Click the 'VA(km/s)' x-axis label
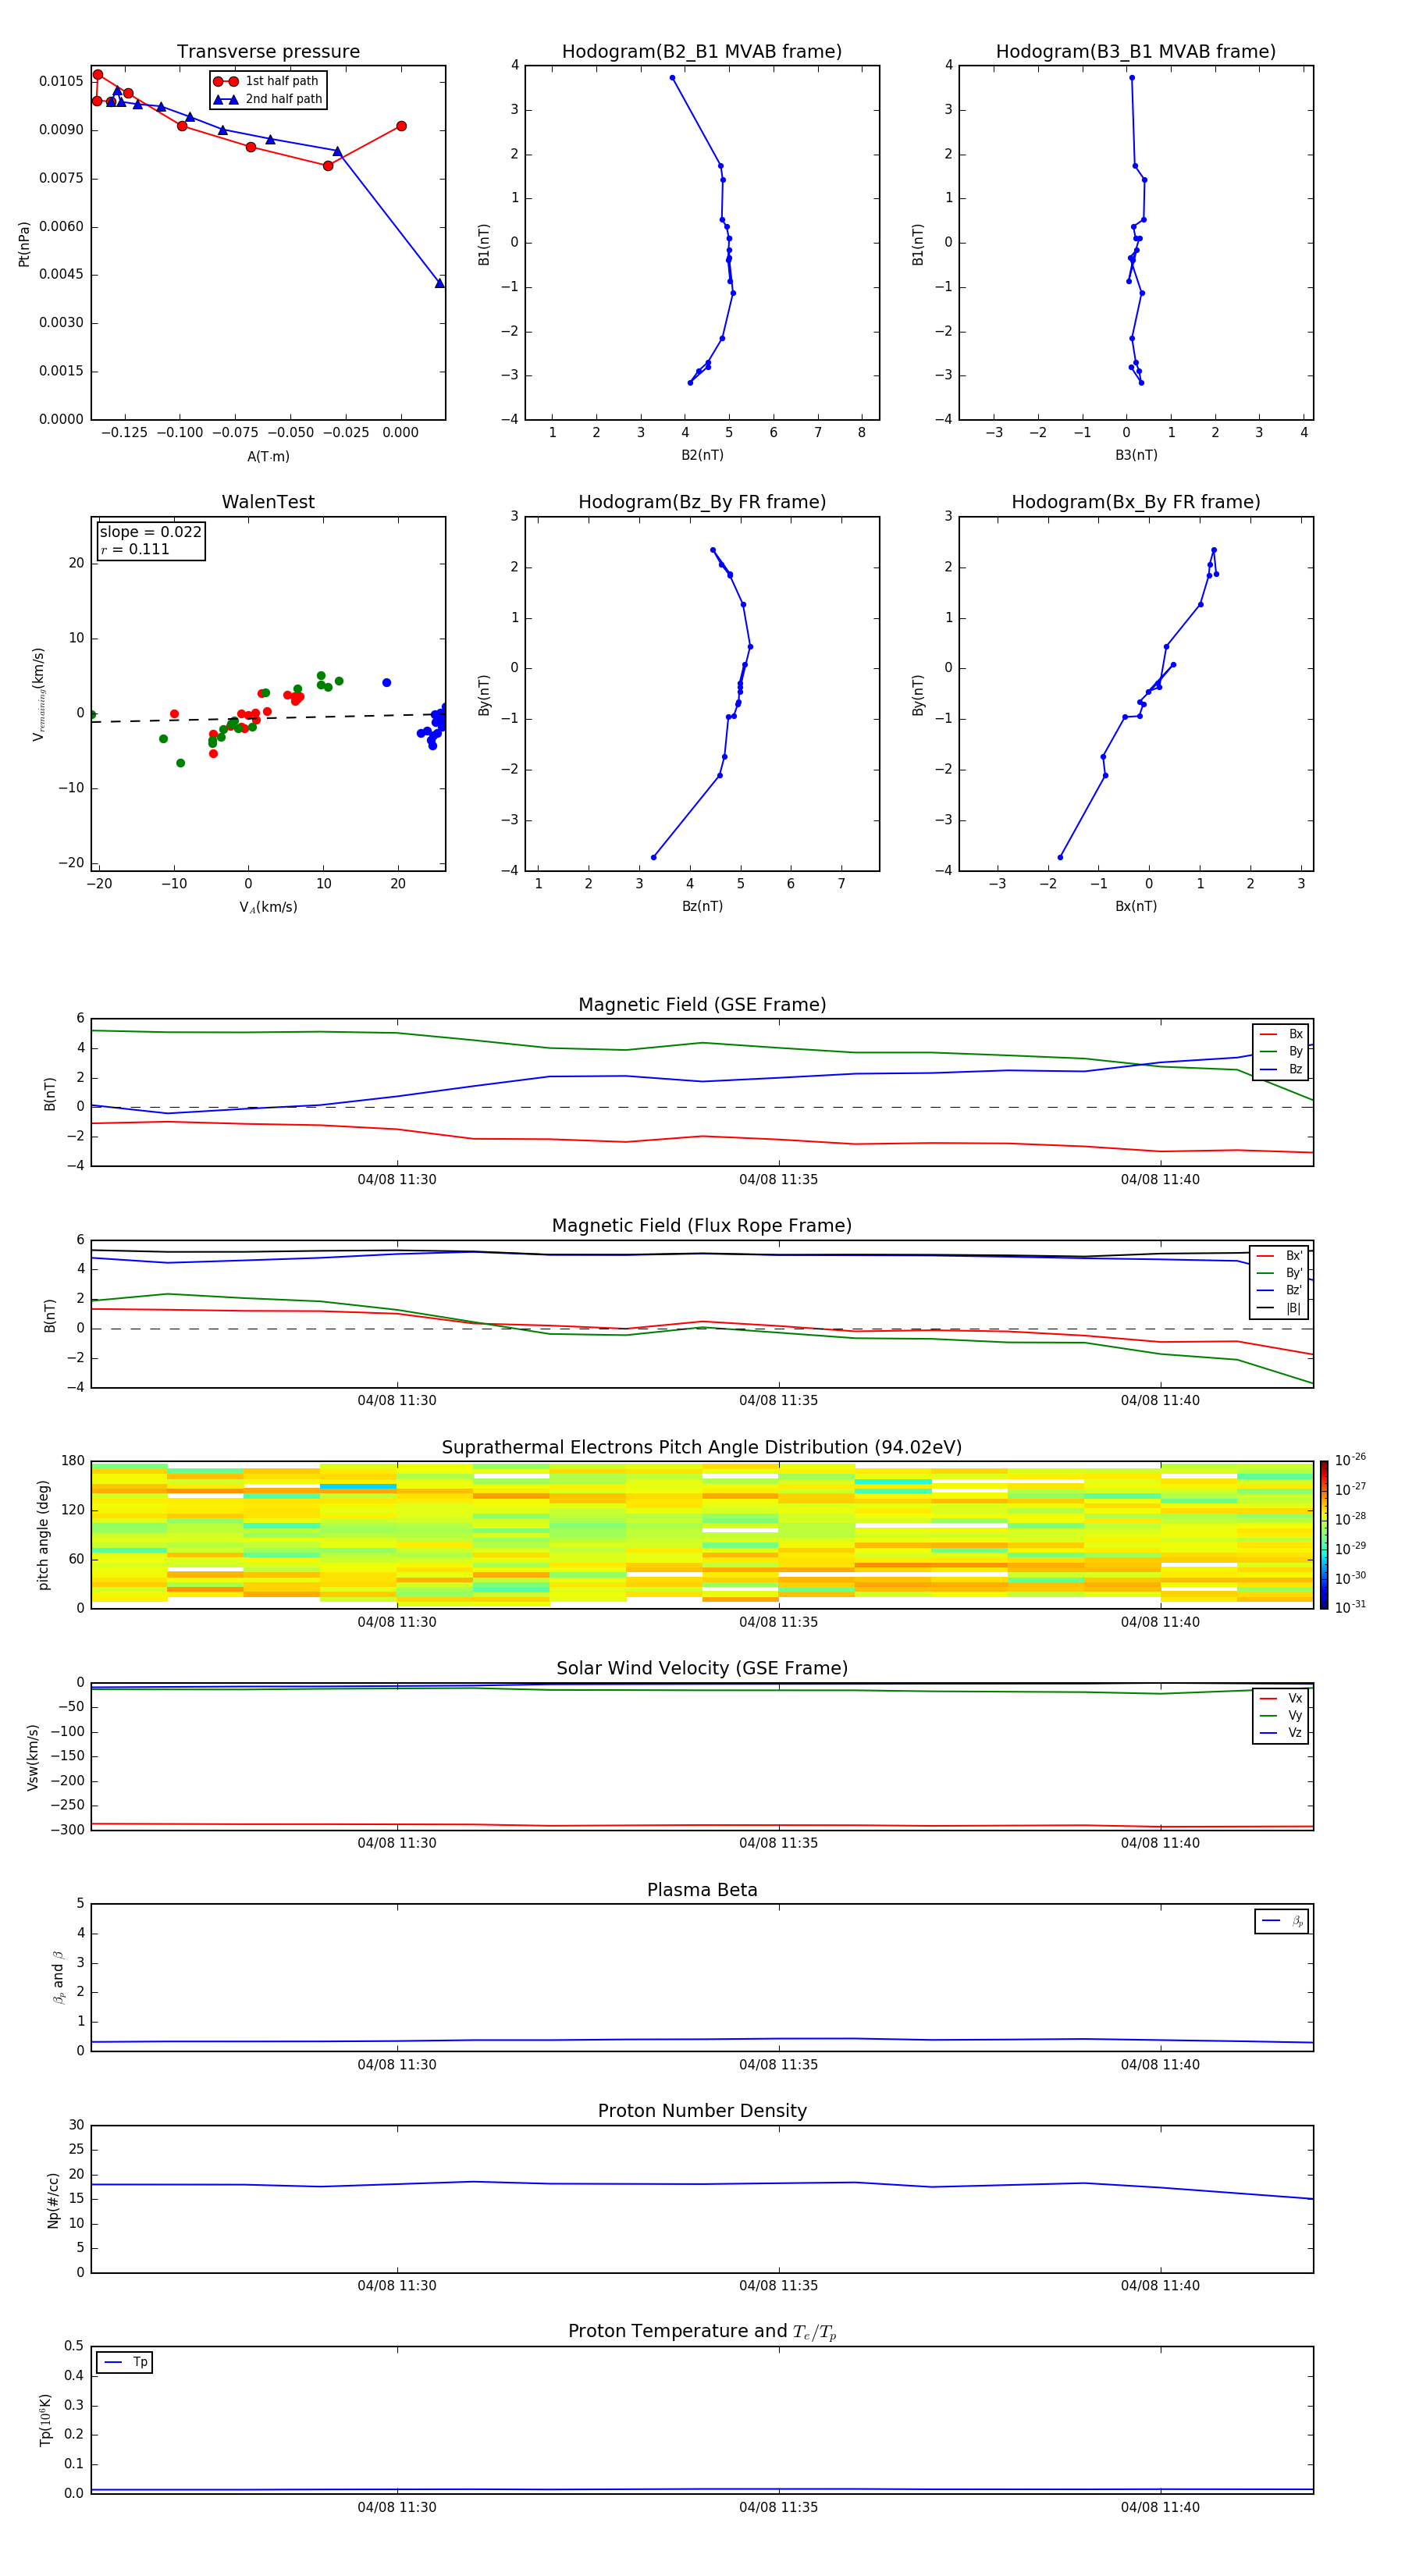This screenshot has width=1405, height=2576. point(268,907)
